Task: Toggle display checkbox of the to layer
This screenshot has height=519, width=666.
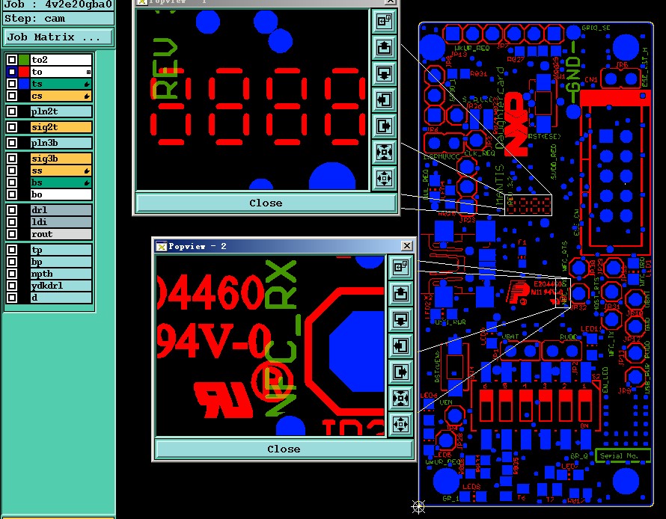Action: pos(12,72)
